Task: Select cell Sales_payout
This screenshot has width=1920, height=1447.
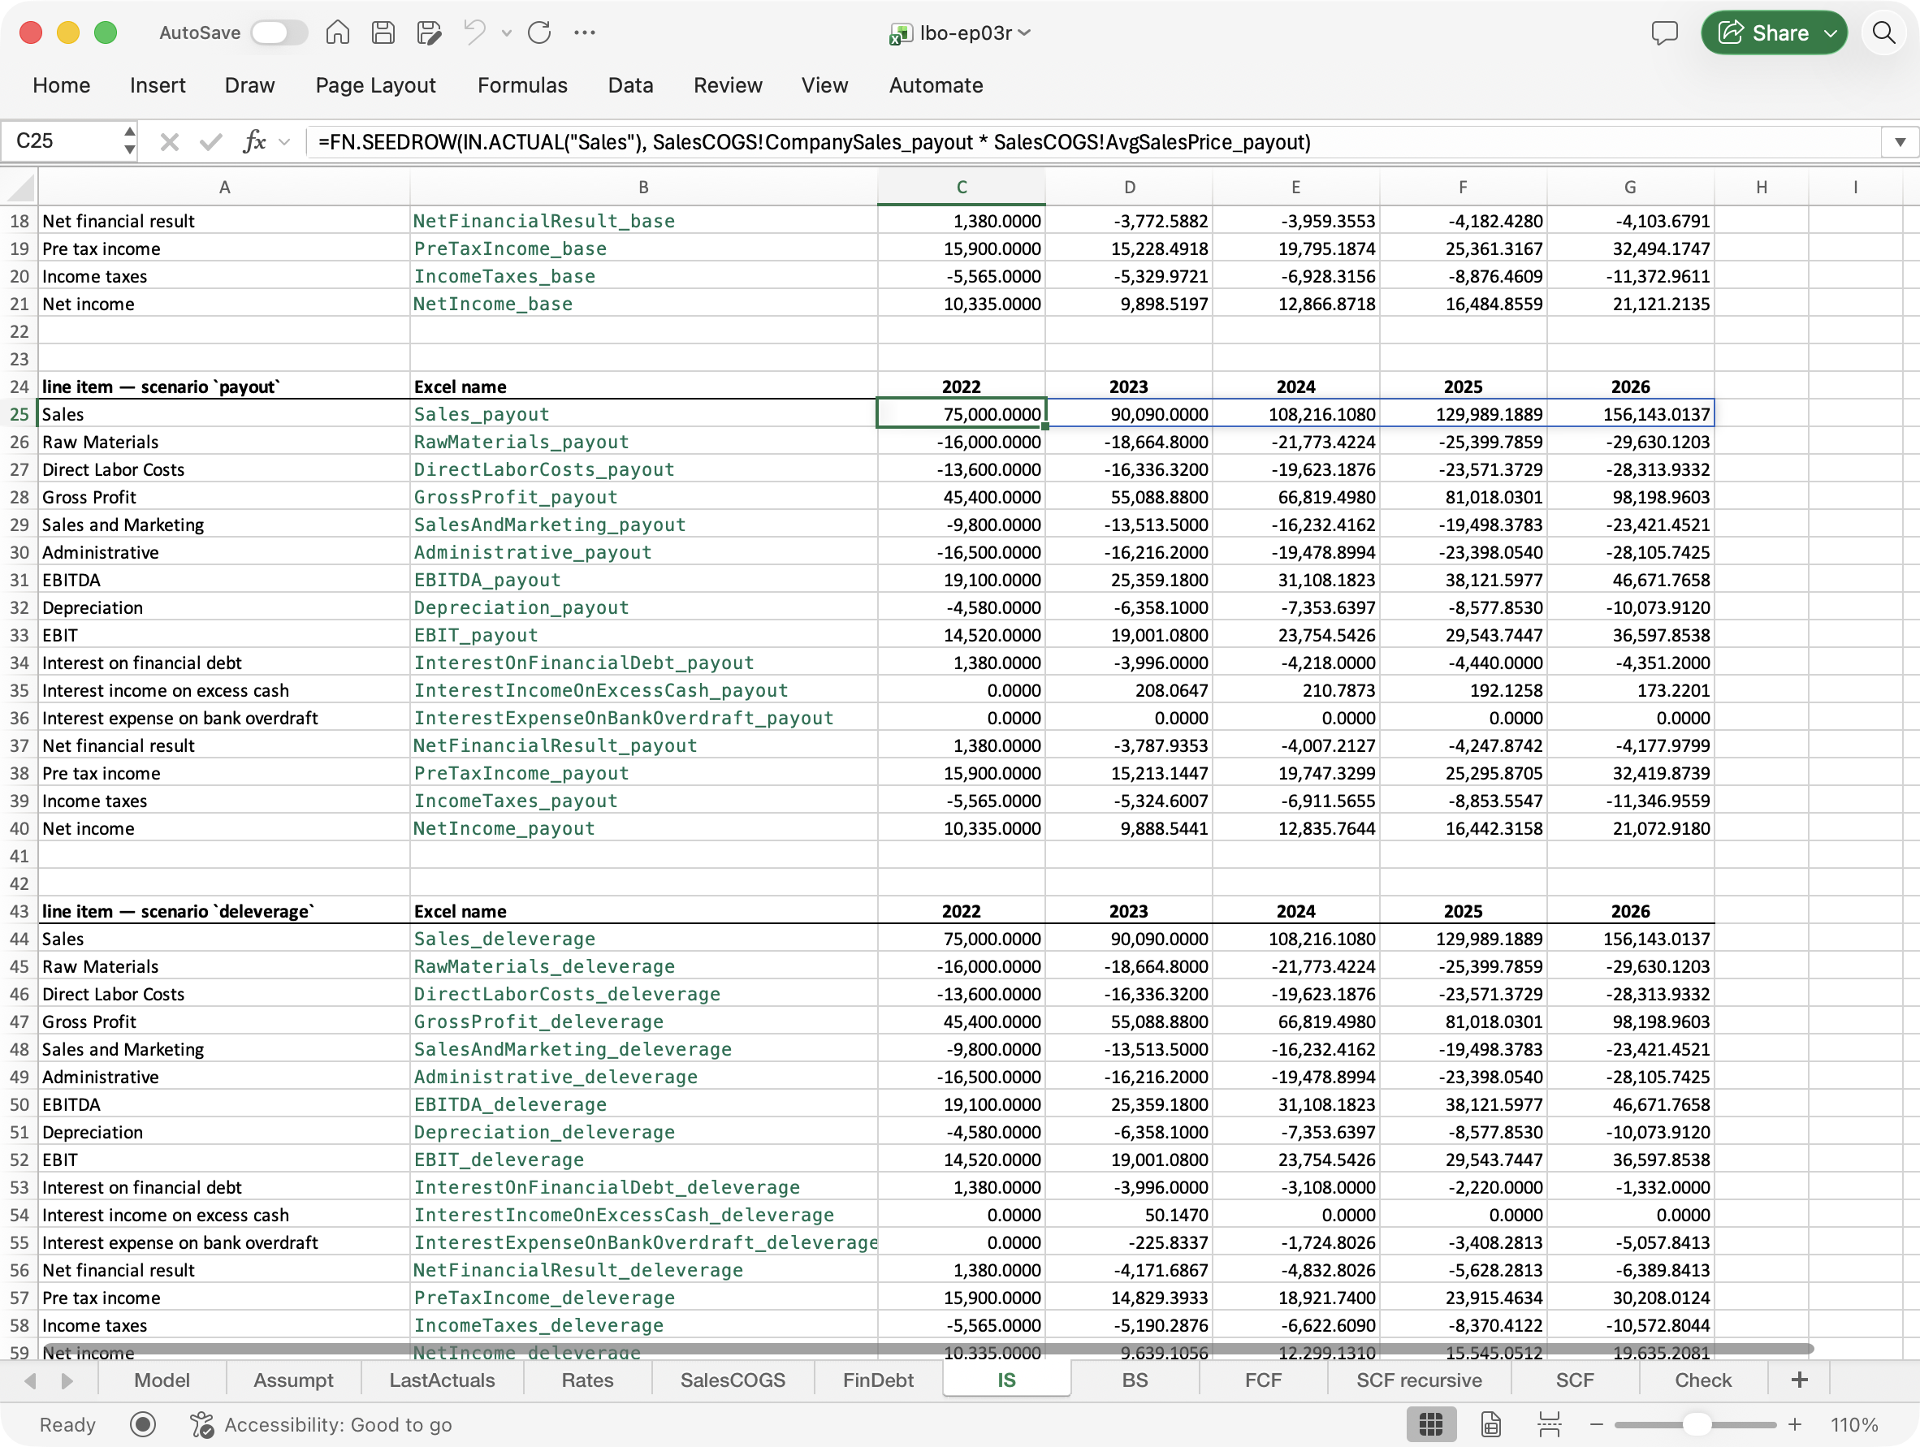Action: coord(643,414)
